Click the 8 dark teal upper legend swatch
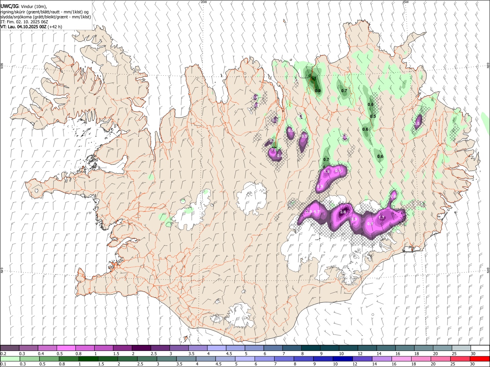Screen dimensions: 490x367 click(x=310, y=348)
